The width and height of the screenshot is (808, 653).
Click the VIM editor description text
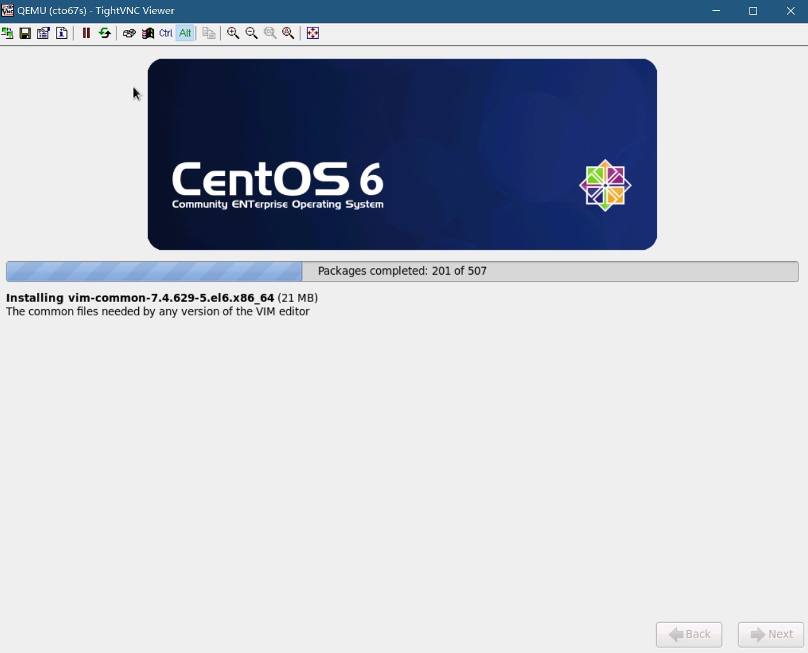158,312
